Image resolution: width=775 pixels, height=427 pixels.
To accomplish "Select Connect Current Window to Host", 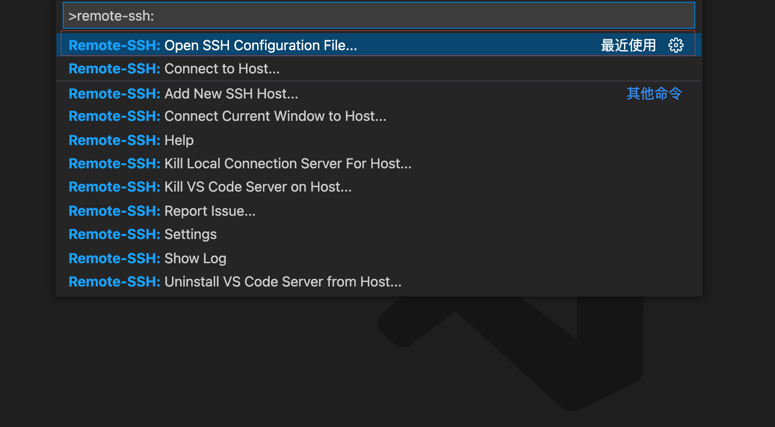I will (275, 116).
